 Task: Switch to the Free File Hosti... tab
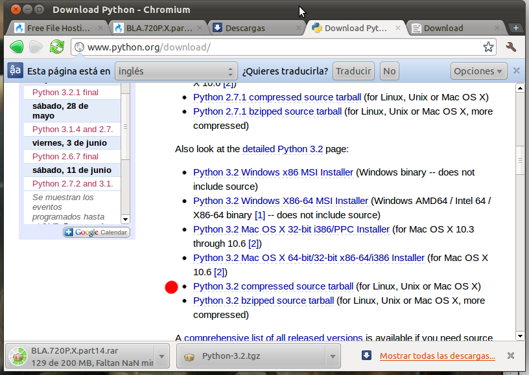click(x=58, y=28)
